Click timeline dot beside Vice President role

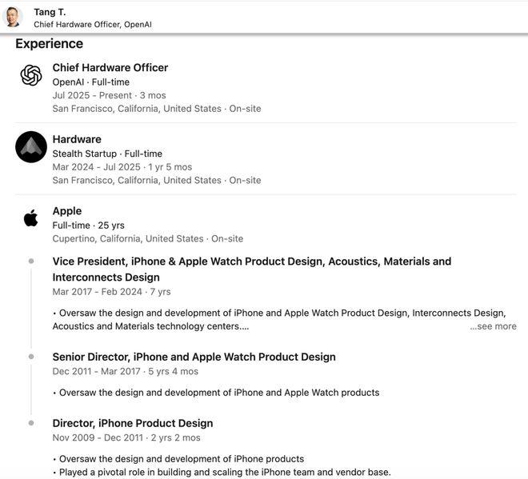point(31,261)
